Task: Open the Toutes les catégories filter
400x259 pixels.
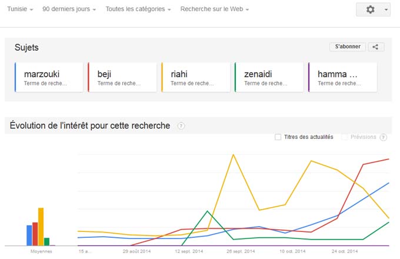Action: coord(138,9)
